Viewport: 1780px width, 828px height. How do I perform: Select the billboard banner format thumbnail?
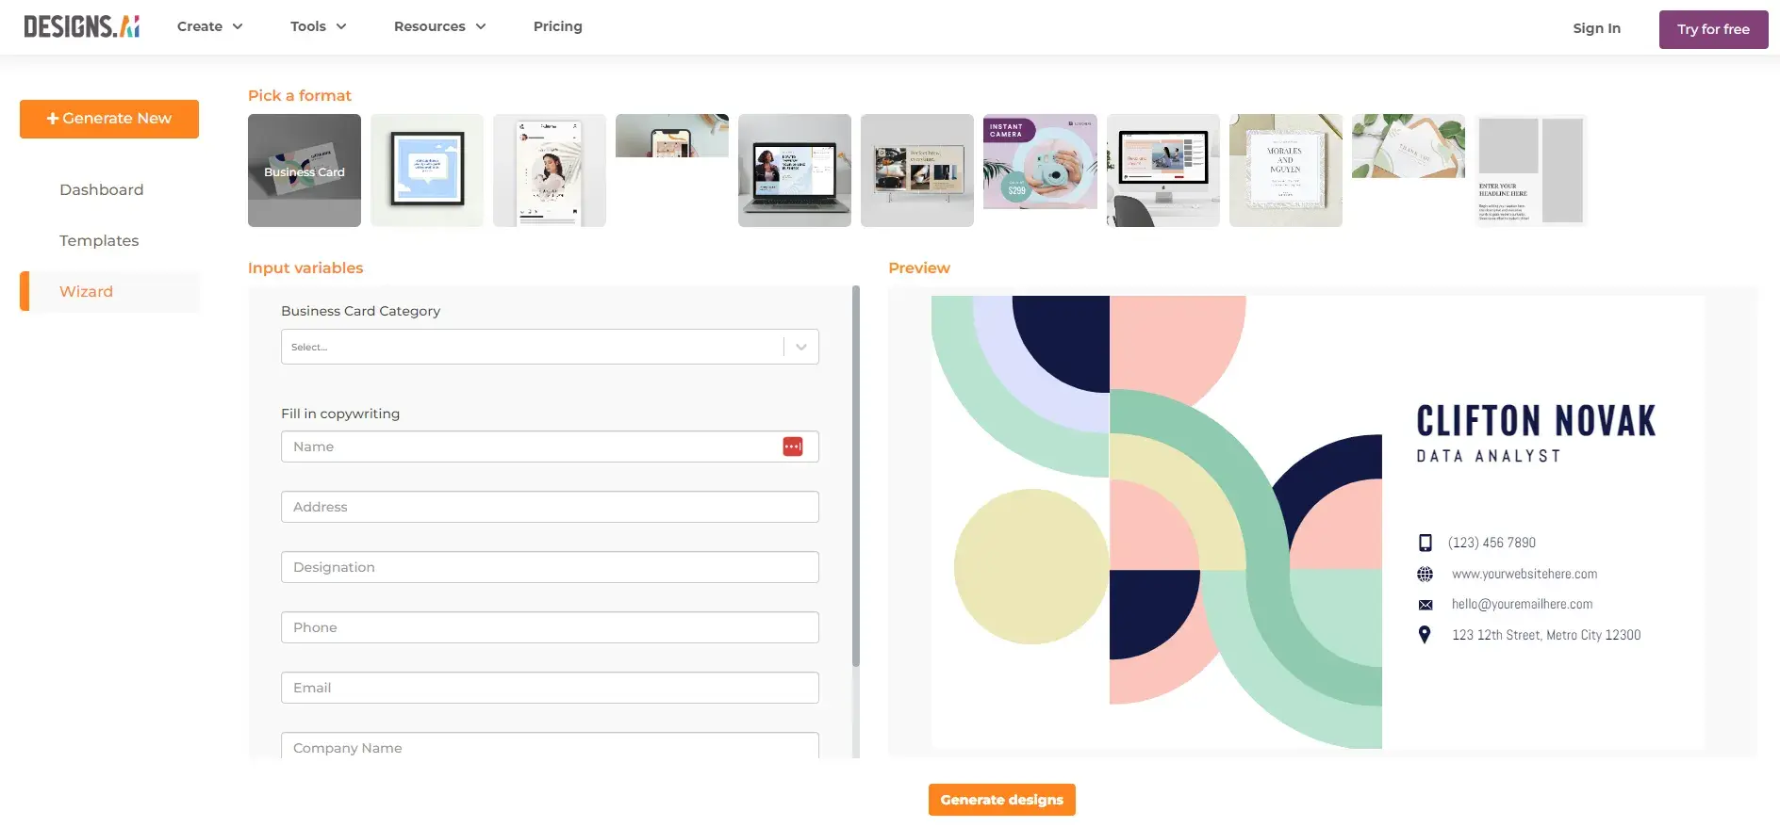click(917, 170)
